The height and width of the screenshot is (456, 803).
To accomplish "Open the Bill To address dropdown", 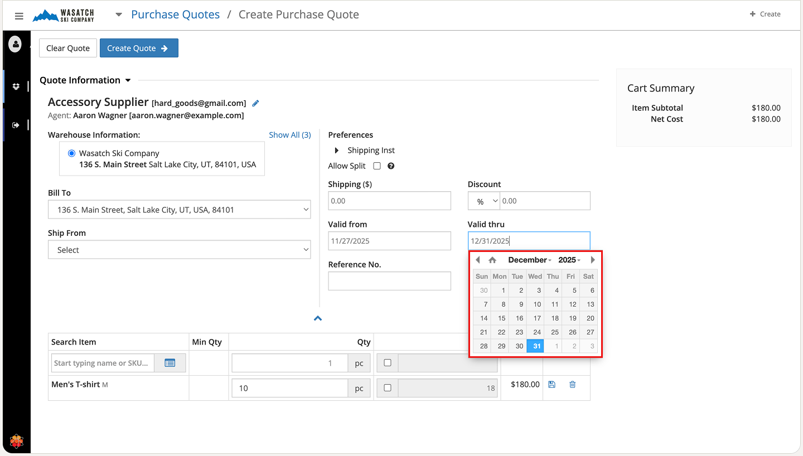I will click(x=179, y=210).
